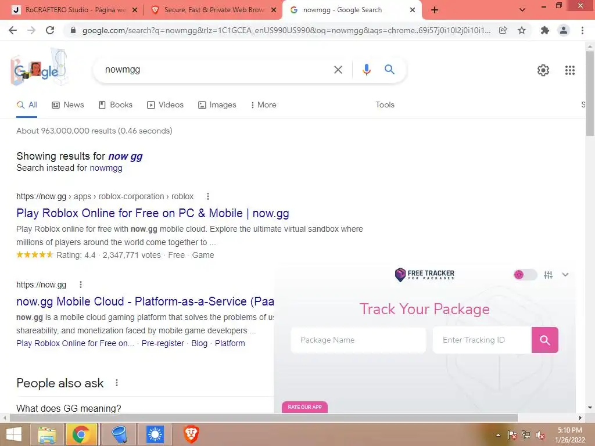The image size is (595, 446).
Task: Open Play Roblox Online for Free result
Action: pyautogui.click(x=153, y=213)
